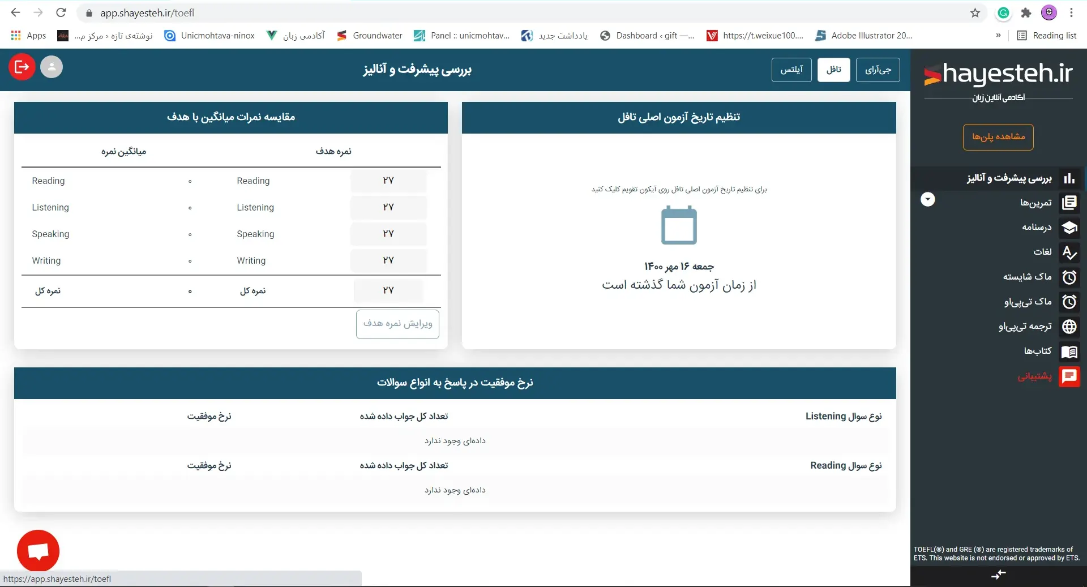This screenshot has width=1087, height=587.
Task: Open the user profile avatar icon
Action: coord(52,67)
